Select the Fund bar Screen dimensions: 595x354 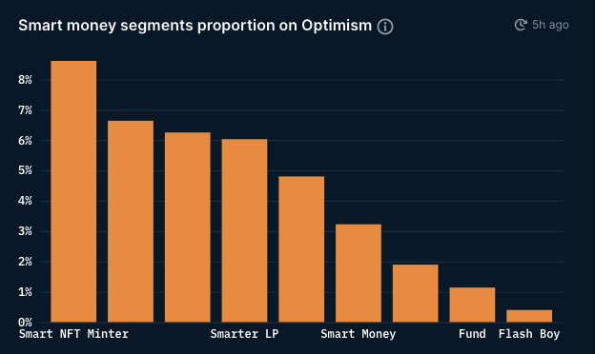tap(472, 305)
